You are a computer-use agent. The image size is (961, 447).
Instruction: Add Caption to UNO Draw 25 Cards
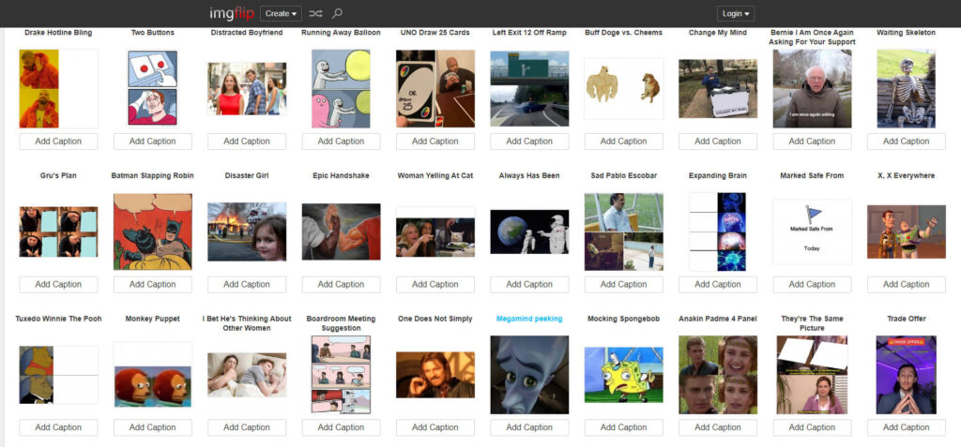435,142
